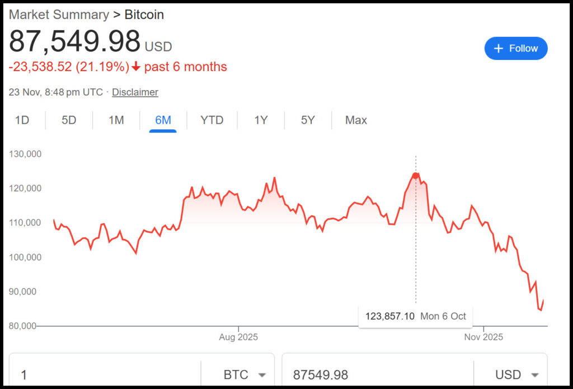This screenshot has height=389, width=573.
Task: Show the Max range chart
Action: [x=356, y=120]
